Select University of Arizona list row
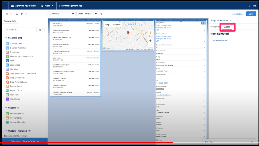The height and width of the screenshot is (146, 259). [75, 86]
